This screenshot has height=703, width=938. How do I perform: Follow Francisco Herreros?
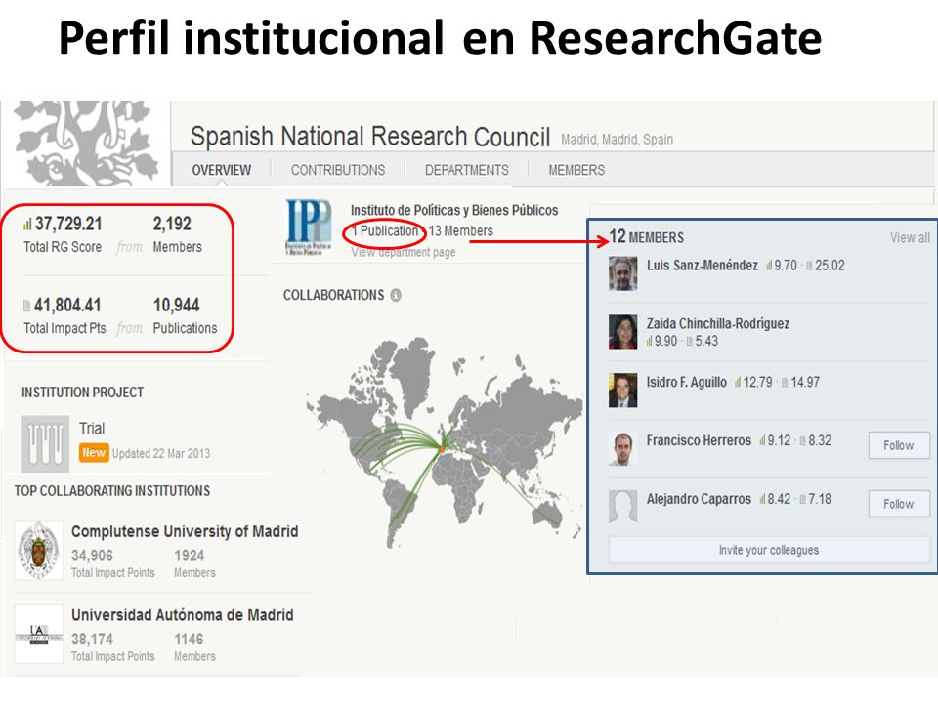899,445
